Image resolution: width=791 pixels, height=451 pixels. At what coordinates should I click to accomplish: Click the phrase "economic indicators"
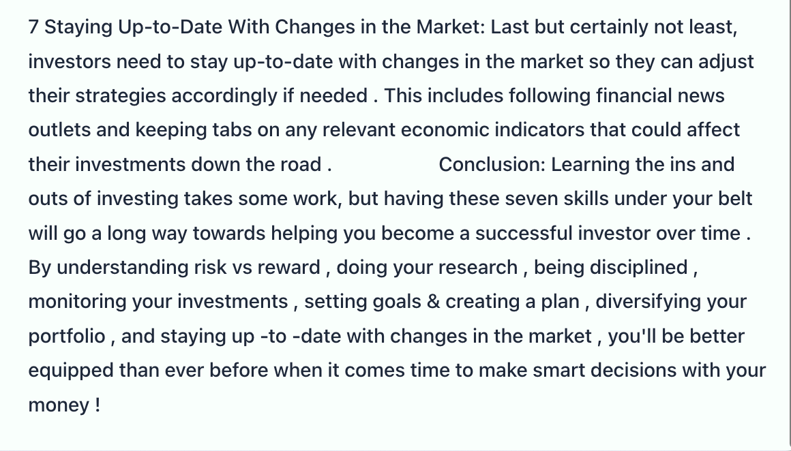493,130
